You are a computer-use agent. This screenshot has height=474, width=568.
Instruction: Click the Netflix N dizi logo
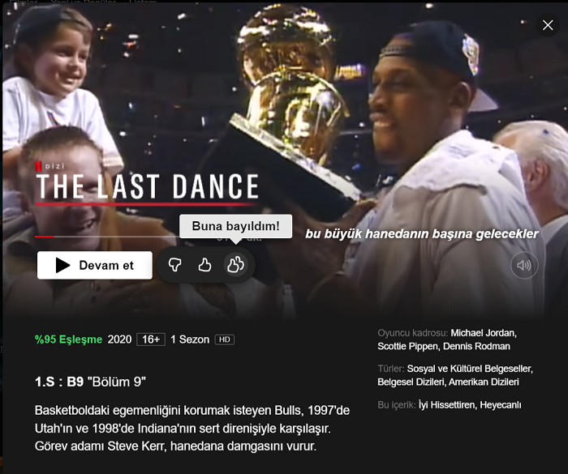[x=50, y=166]
